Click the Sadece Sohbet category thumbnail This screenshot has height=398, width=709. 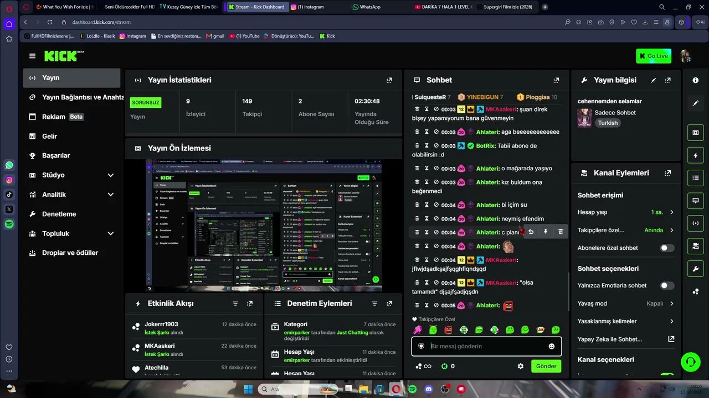click(x=584, y=118)
